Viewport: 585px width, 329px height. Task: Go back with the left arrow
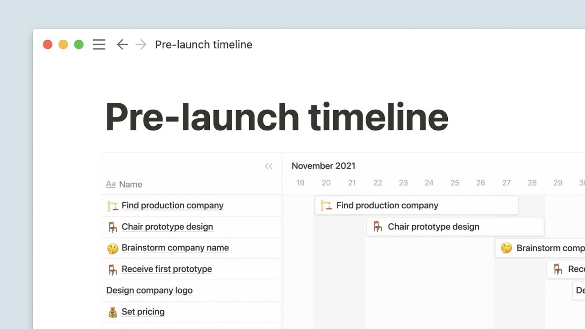pos(122,44)
